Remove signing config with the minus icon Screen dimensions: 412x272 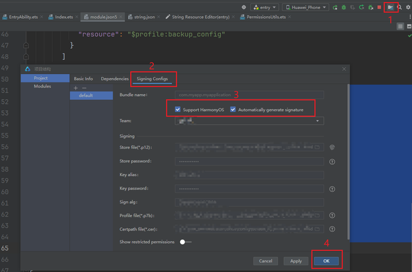[x=84, y=88]
